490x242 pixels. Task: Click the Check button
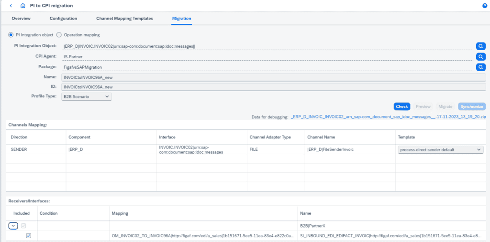(x=402, y=106)
